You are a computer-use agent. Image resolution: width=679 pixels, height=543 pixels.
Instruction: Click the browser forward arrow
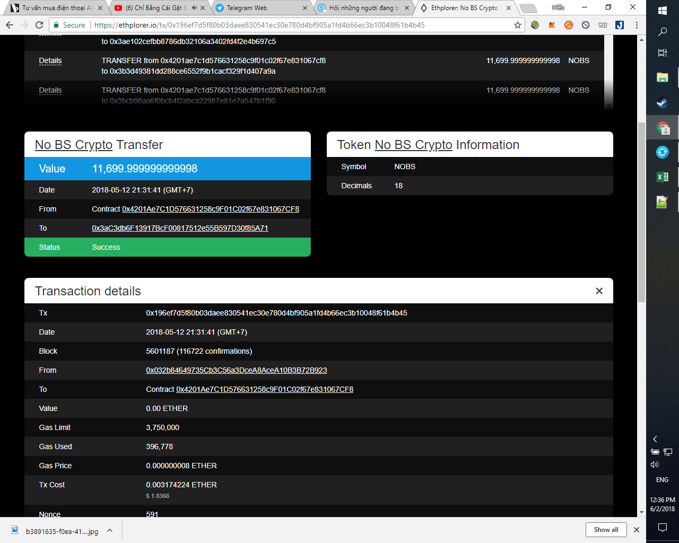(24, 25)
